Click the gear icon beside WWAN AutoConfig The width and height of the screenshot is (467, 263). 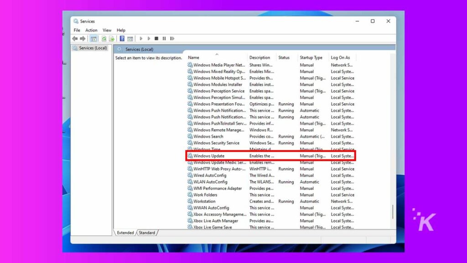pyautogui.click(x=190, y=208)
